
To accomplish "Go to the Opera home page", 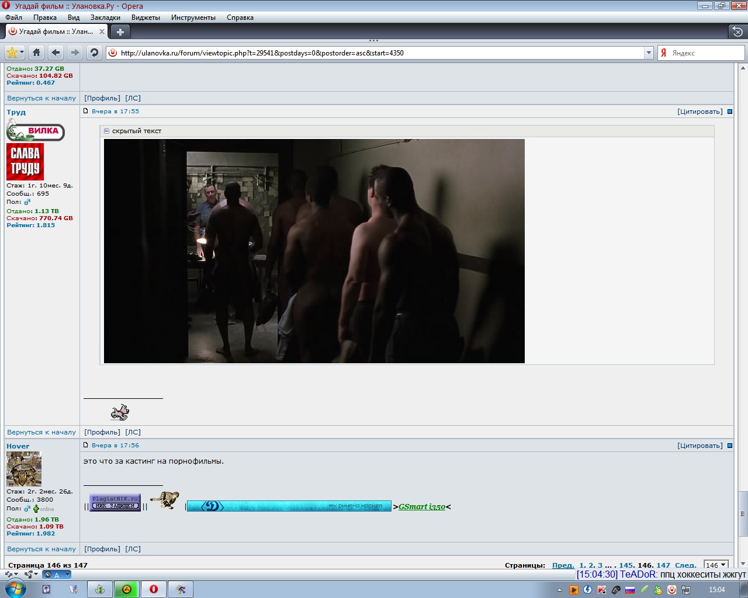I will click(36, 53).
